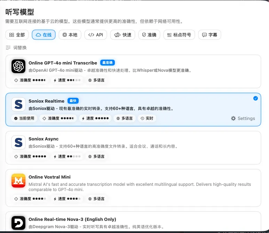
Task: Click GPT-4o mini 准确度 rating chip
Action: (30, 80)
